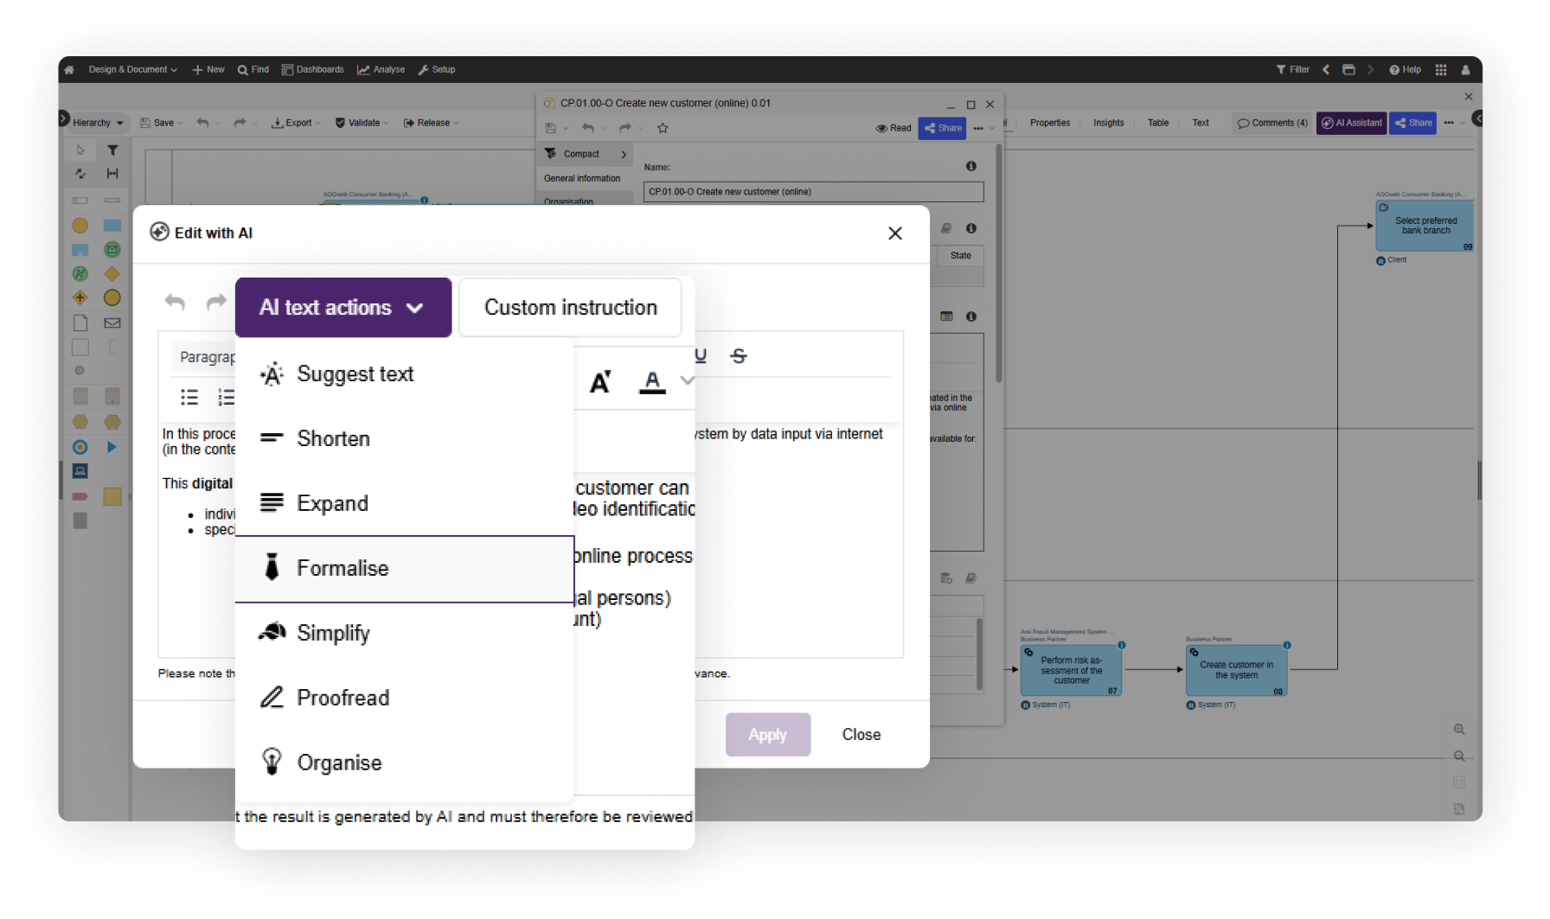Click the back chevron in the top bar

1326,70
